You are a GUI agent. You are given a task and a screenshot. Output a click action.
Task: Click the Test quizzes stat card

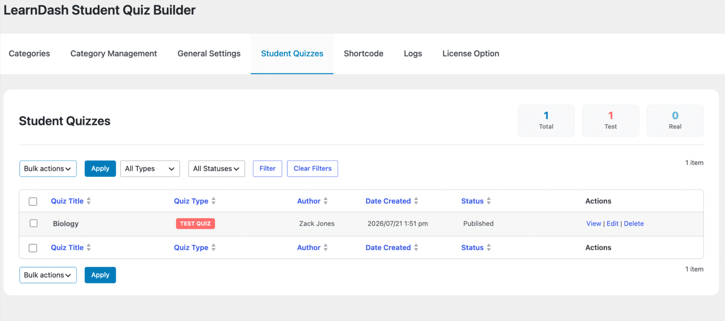[x=610, y=121]
